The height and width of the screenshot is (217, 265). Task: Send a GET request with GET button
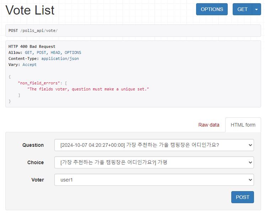click(242, 9)
